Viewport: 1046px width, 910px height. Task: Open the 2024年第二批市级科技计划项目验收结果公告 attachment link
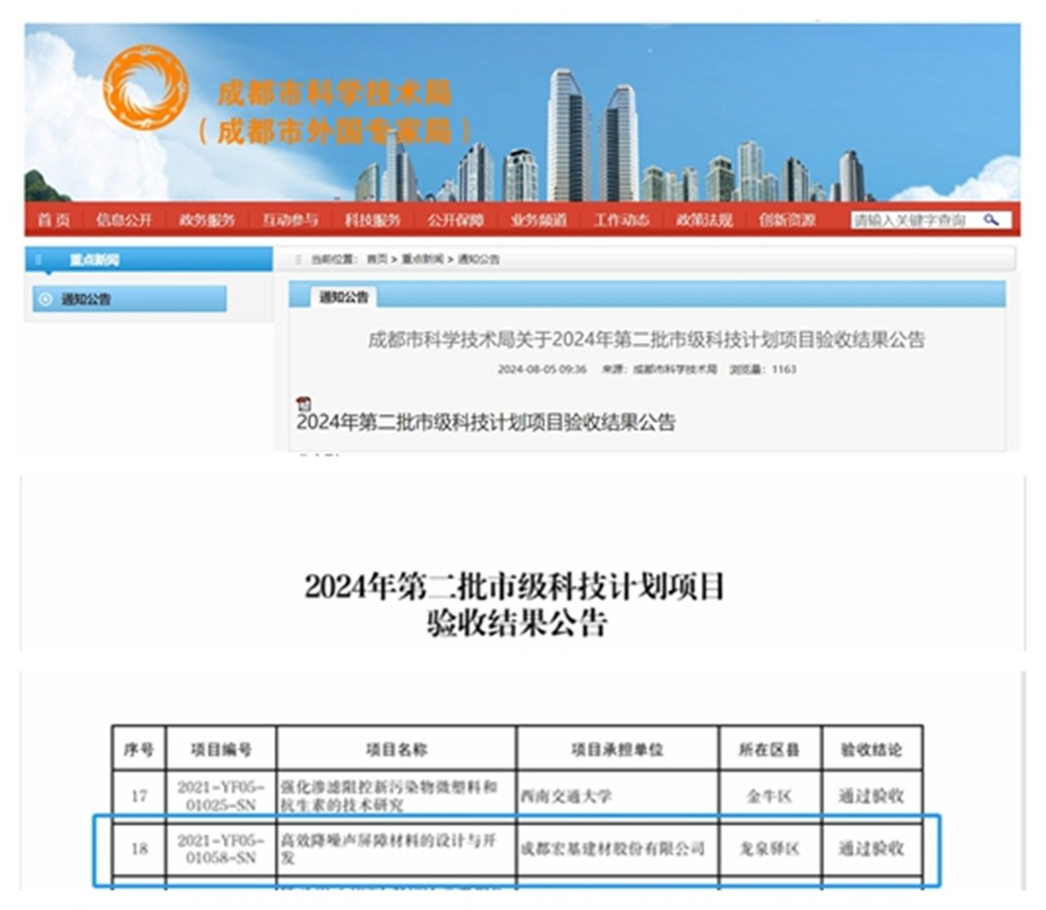coord(485,422)
